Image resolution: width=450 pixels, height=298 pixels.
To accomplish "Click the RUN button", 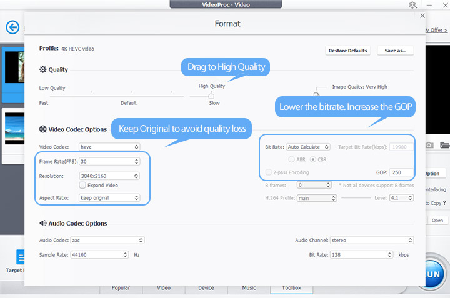I will [x=434, y=274].
